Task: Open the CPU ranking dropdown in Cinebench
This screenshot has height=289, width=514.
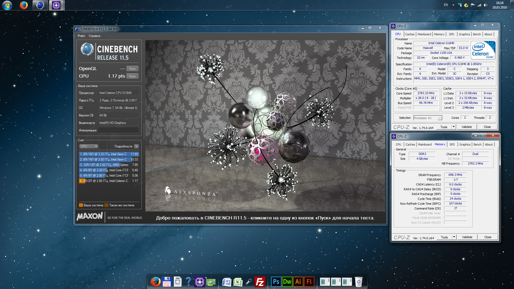Action: click(x=89, y=146)
